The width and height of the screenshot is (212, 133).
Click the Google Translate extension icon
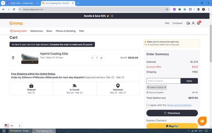pyautogui.click(x=185, y=9)
